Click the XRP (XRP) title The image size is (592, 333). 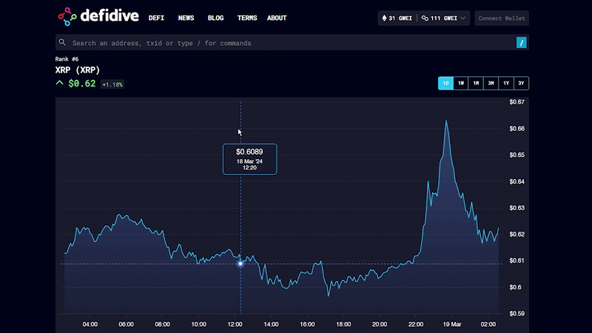pyautogui.click(x=78, y=70)
